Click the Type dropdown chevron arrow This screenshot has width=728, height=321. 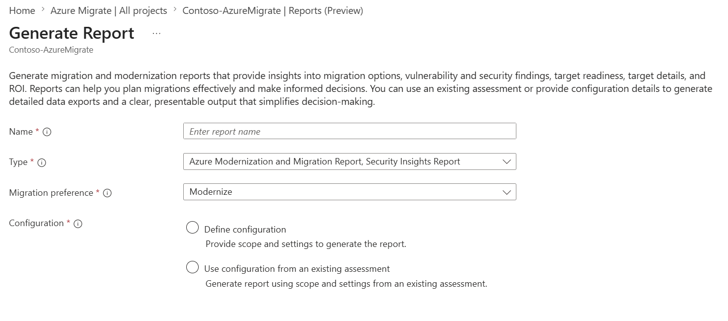point(507,161)
